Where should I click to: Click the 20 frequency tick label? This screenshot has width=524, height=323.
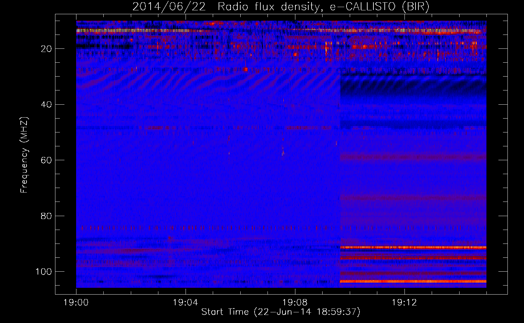(x=47, y=49)
